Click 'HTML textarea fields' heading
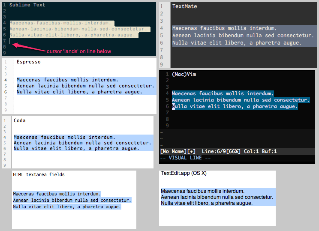This screenshot has width=319, height=231. [39, 175]
